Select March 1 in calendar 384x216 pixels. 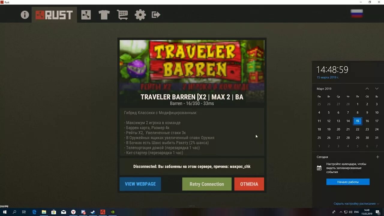tap(358, 104)
